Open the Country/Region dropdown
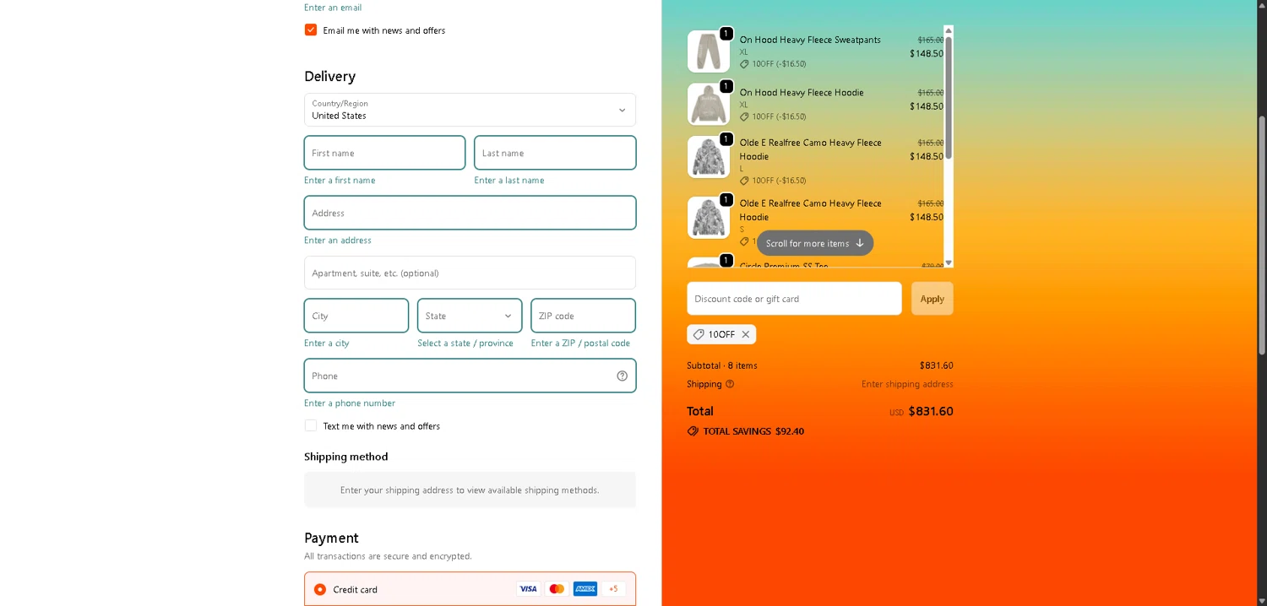 470,110
